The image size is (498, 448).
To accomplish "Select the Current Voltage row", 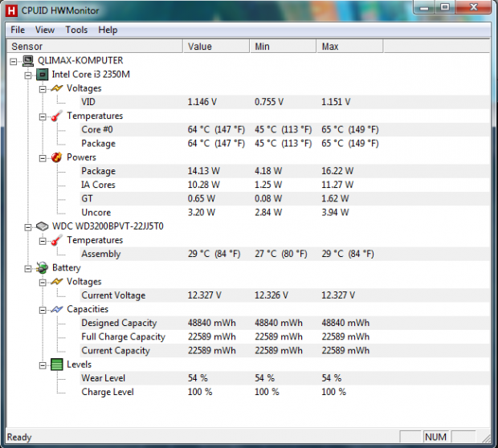I will point(284,295).
